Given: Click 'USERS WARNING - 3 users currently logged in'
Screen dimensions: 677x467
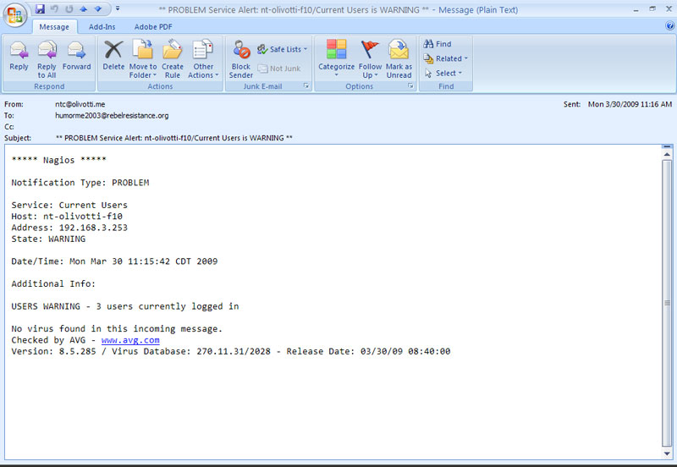Looking at the screenshot, I should 125,306.
